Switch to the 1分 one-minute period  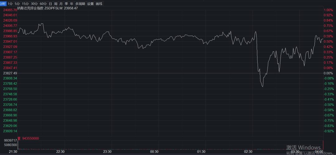[x=11, y=4]
